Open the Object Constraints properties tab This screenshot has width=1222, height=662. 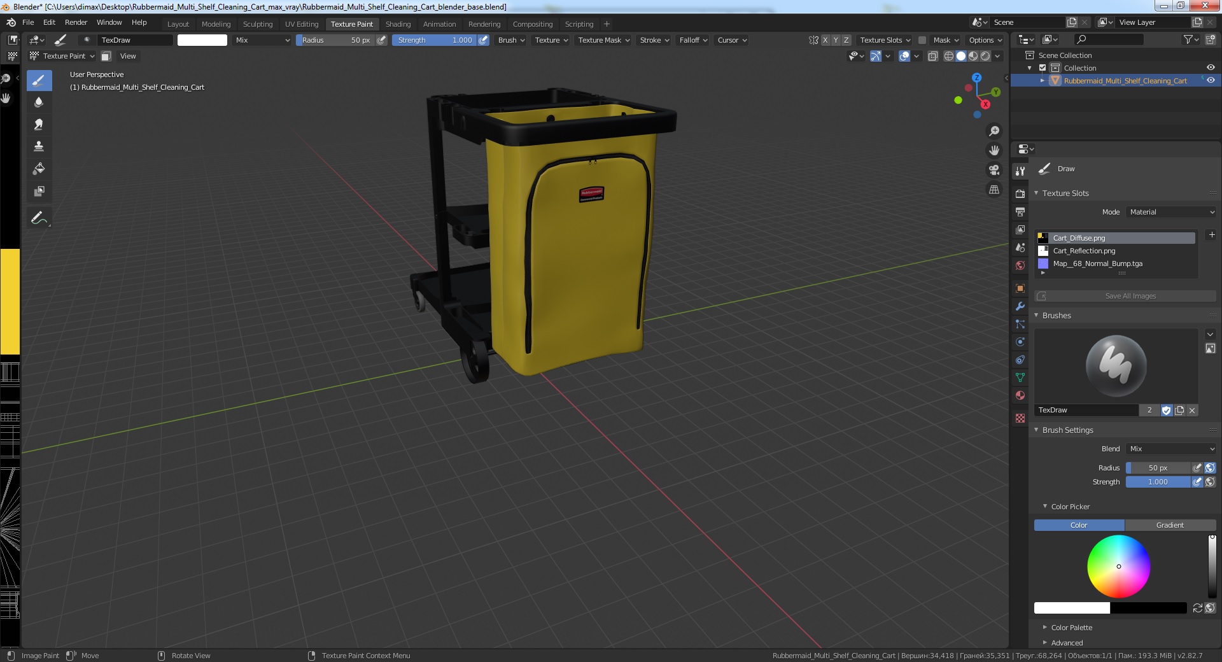[x=1020, y=359]
